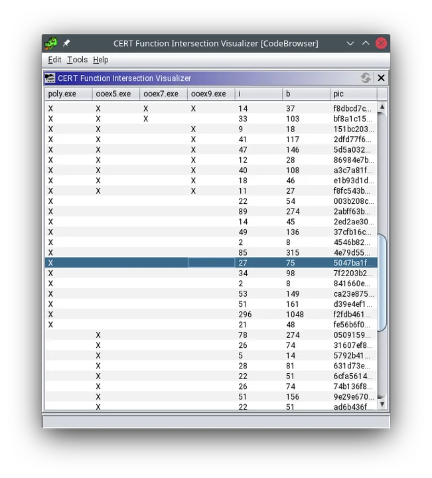The width and height of the screenshot is (432, 478).
Task: Click hash cell a3c7a81f...
Action: [x=353, y=171]
